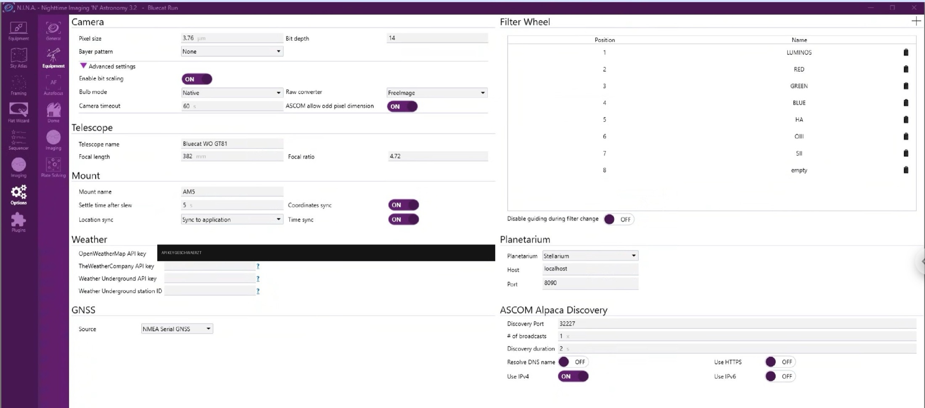Open help link for Weather Underground station ID
The width and height of the screenshot is (925, 408).
[x=258, y=291]
